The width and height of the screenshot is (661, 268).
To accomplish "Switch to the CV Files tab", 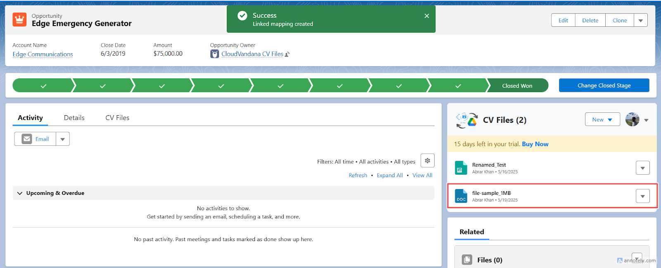I will pyautogui.click(x=117, y=118).
